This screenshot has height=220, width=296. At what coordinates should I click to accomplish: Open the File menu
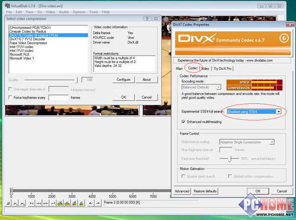[x=9, y=12]
